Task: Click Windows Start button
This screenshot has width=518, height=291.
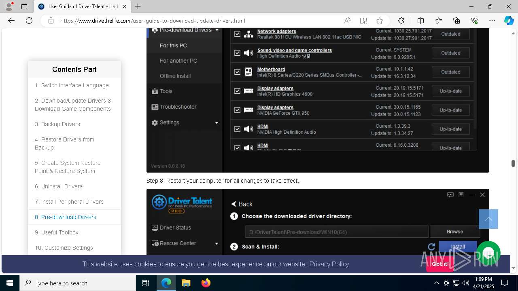Action: click(10, 283)
